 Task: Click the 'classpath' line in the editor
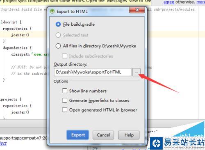pos(29,54)
